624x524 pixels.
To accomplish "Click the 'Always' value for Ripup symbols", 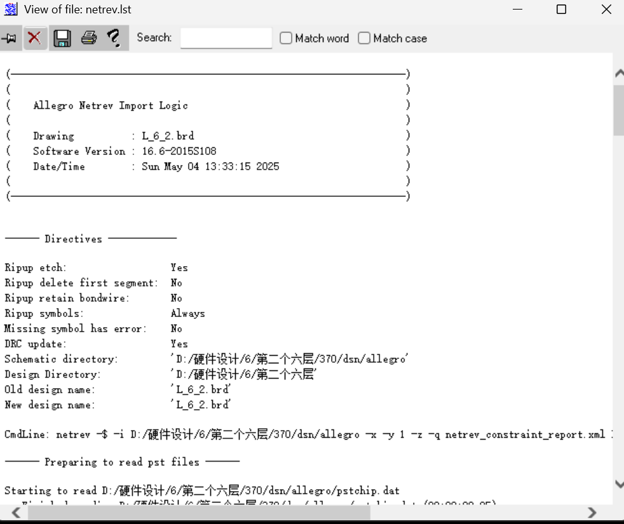I will 188,314.
